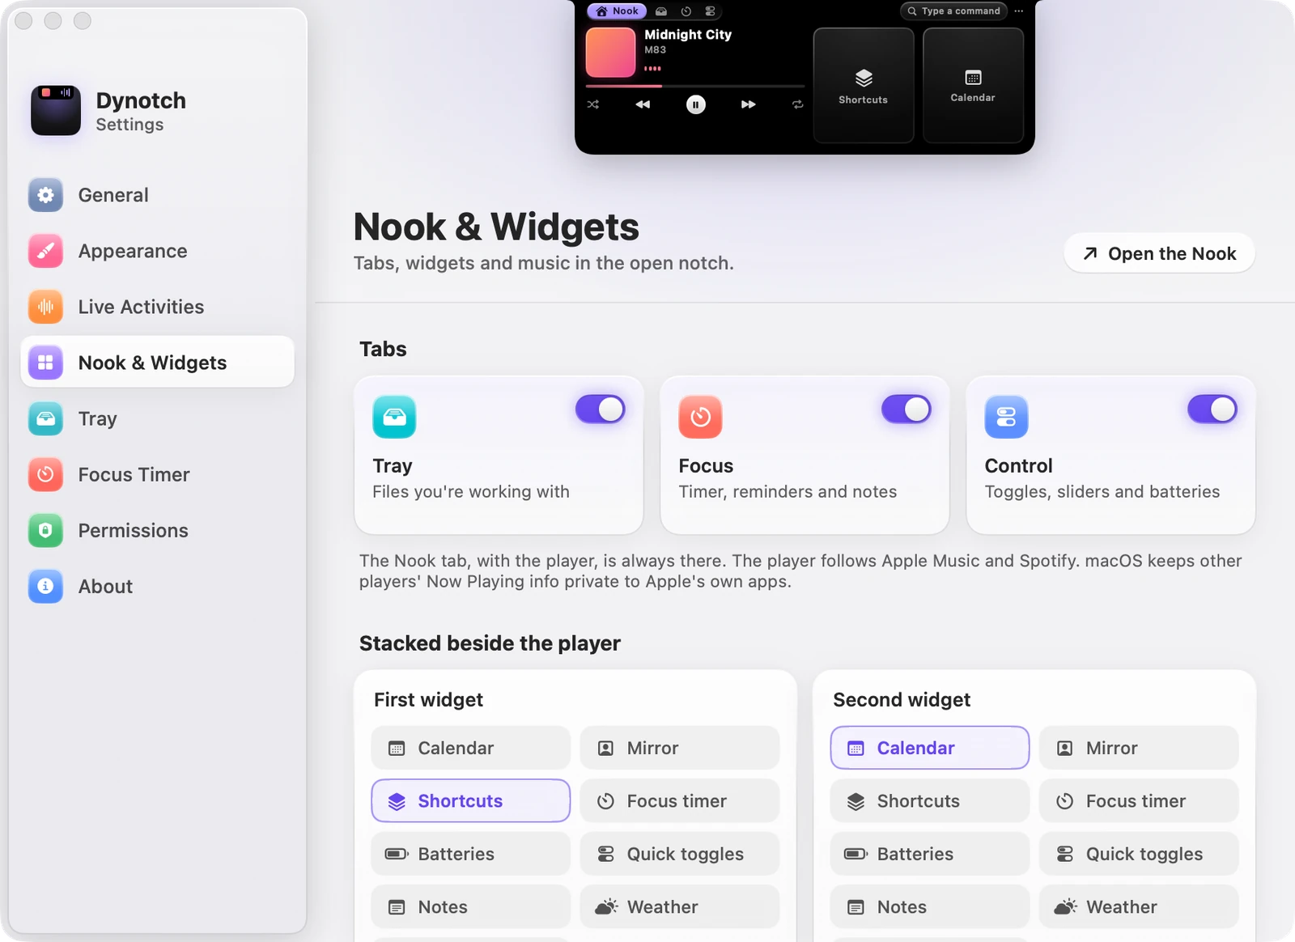Viewport: 1295px width, 942px height.
Task: Open the tray tab icon in the notch
Action: (x=661, y=11)
